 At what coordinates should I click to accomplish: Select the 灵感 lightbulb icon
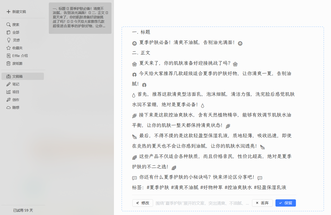[9, 40]
